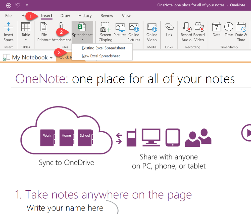This screenshot has height=214, width=251.
Task: Start Record Video recording
Action: (199, 31)
